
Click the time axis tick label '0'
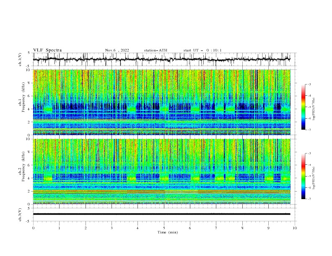pos(33,228)
